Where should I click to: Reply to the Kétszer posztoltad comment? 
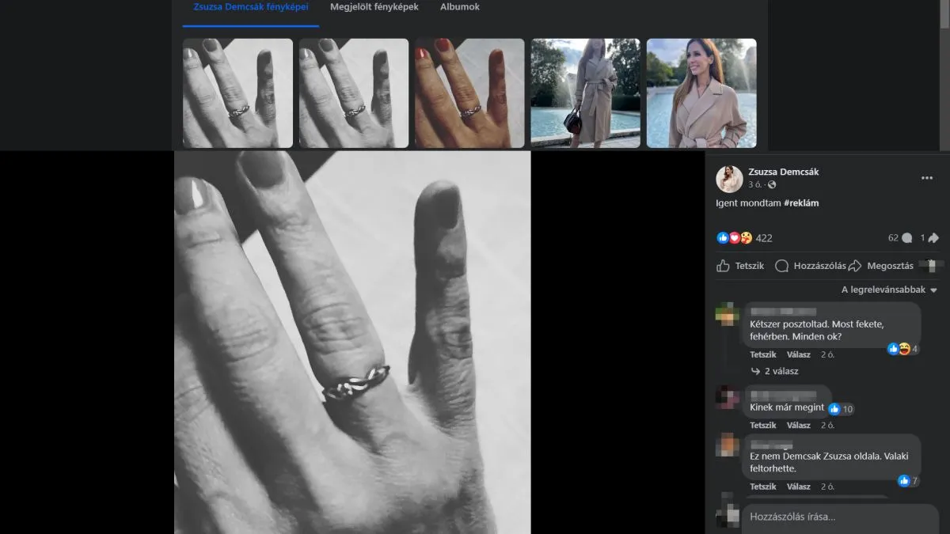click(x=799, y=354)
